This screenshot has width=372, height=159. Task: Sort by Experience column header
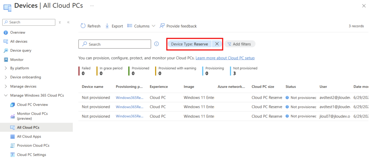point(159,87)
